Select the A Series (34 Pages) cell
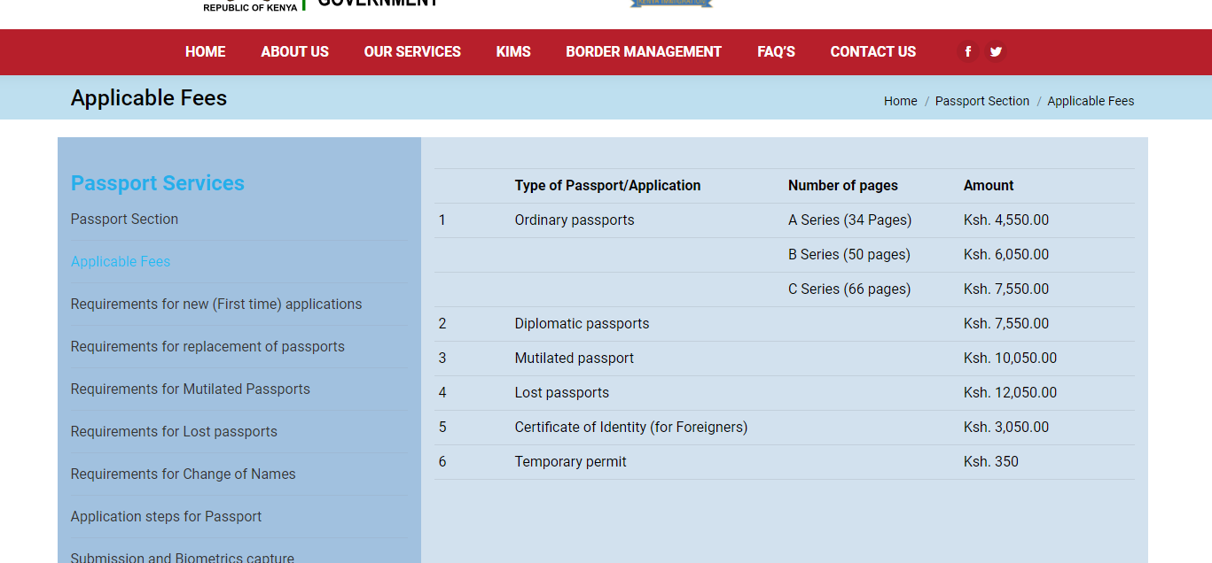This screenshot has height=563, width=1212. pos(850,220)
